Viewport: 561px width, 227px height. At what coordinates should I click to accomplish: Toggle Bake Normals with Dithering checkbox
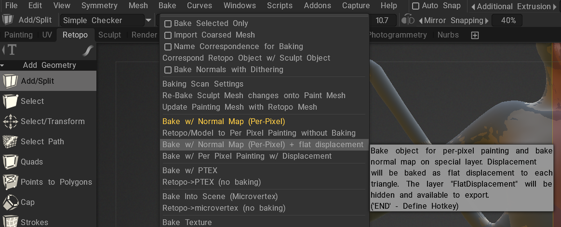(x=168, y=70)
